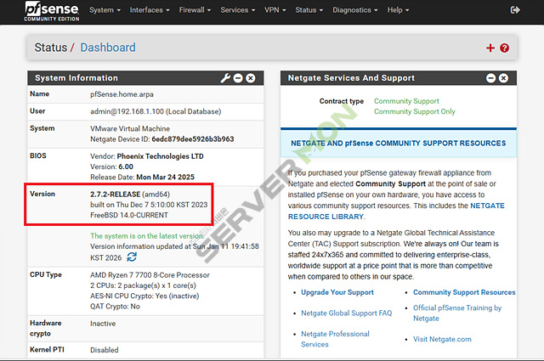
Task: Open dashboard help question mark icon
Action: (504, 48)
